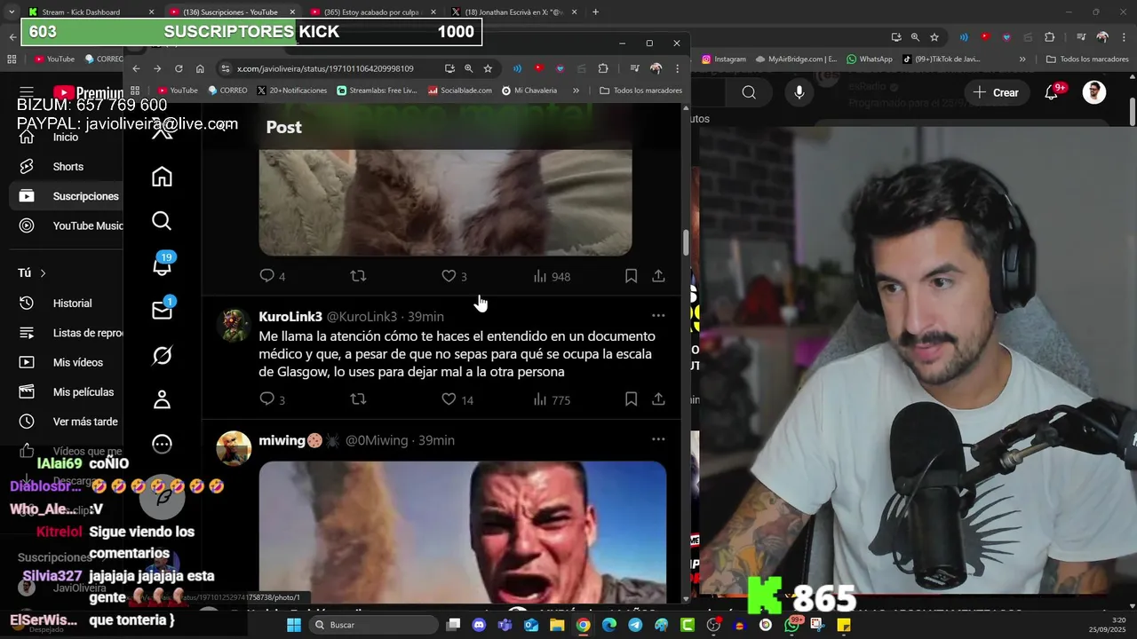Open cat image in top post
Screen dimensions: 1137x639
pos(445,202)
